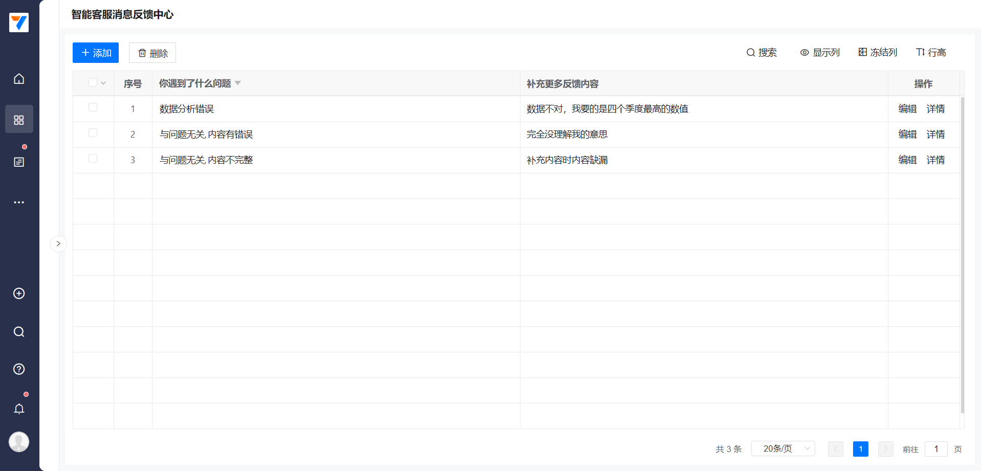981x471 pixels.
Task: Open the help question mark icon
Action: click(19, 369)
